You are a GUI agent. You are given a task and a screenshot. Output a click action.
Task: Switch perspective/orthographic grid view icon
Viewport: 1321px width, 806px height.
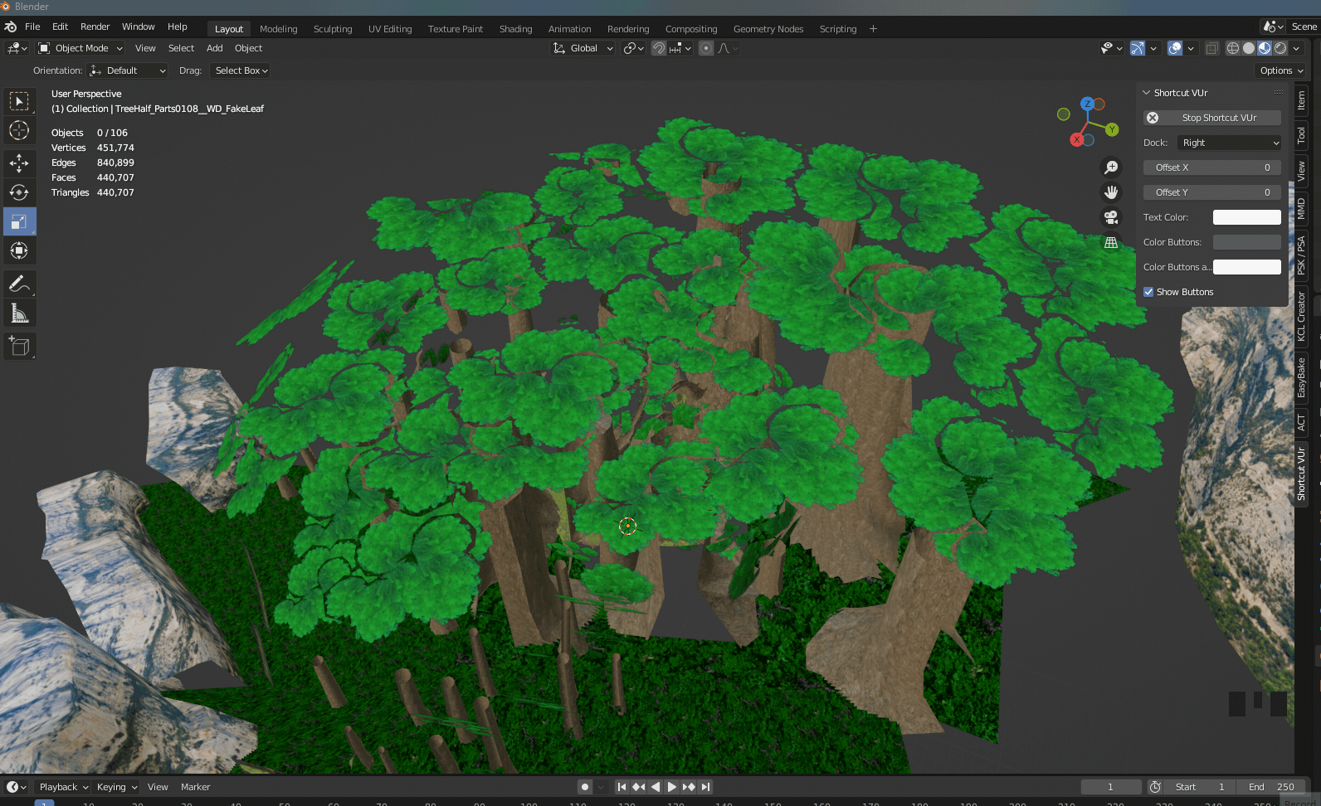point(1110,242)
